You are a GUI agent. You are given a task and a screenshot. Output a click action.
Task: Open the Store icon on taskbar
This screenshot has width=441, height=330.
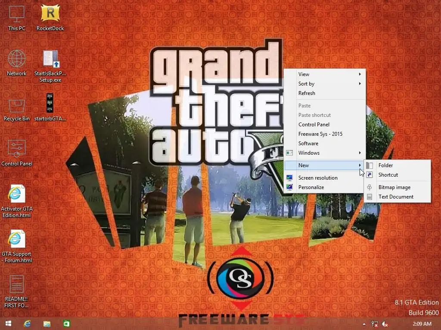[66, 324]
